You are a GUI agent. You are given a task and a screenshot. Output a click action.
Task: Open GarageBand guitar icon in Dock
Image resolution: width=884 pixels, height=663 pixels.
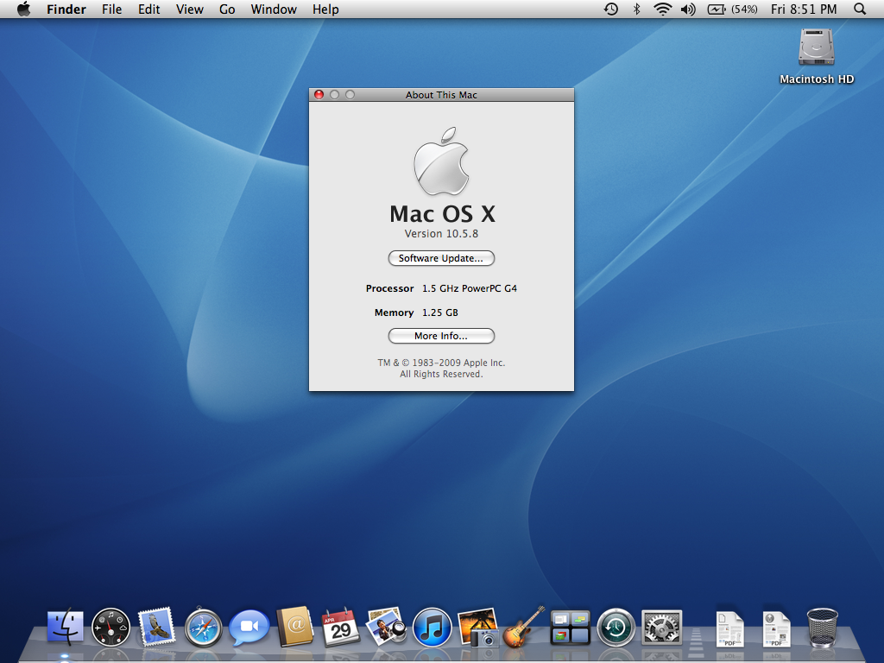(524, 627)
